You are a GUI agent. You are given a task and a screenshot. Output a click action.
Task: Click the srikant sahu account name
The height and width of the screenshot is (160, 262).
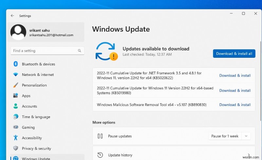click(x=39, y=30)
